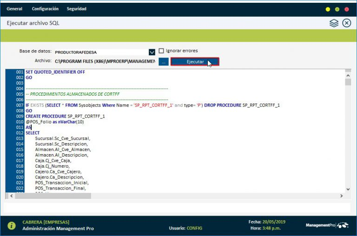Image resolution: width=357 pixels, height=236 pixels.
Task: Click the Archivo file path field
Action: tap(105, 61)
